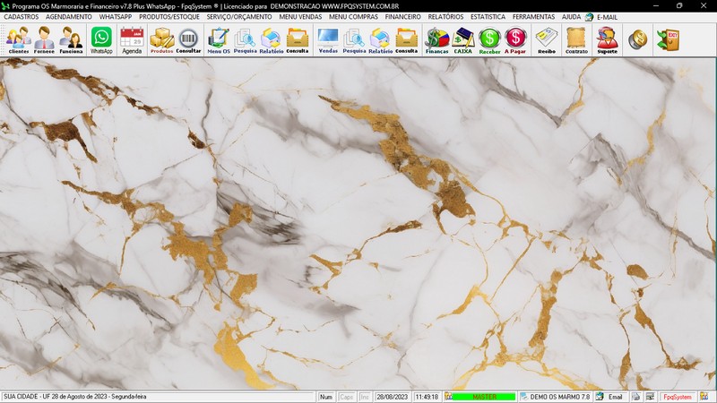717x403 pixels.
Task: Click the A Pagar red dollar icon
Action: [x=515, y=40]
